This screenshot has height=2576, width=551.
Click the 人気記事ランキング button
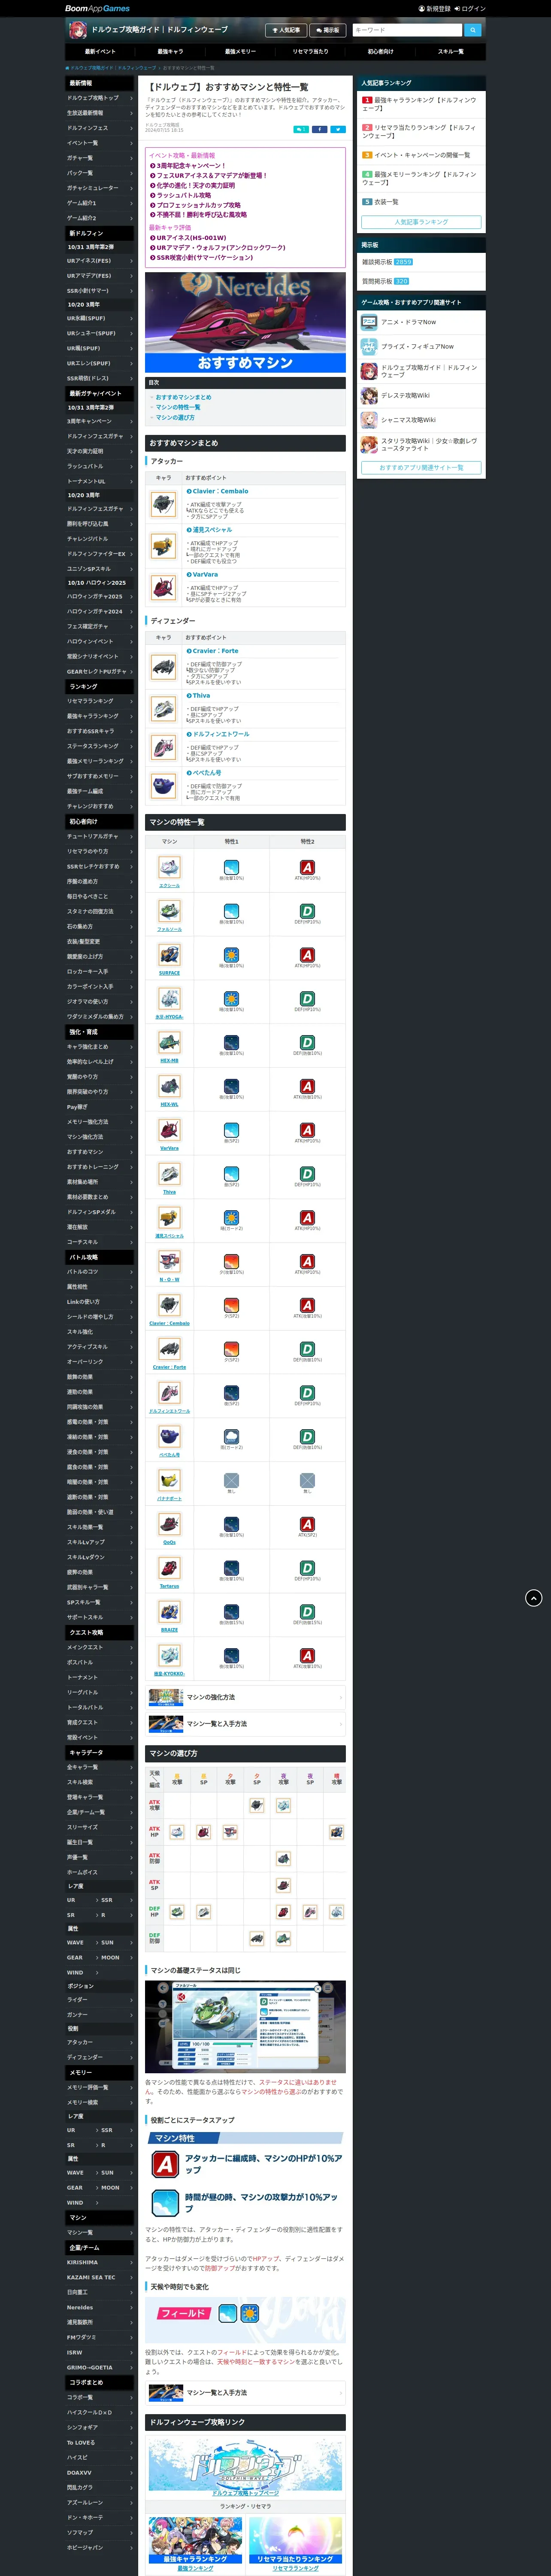(x=421, y=222)
